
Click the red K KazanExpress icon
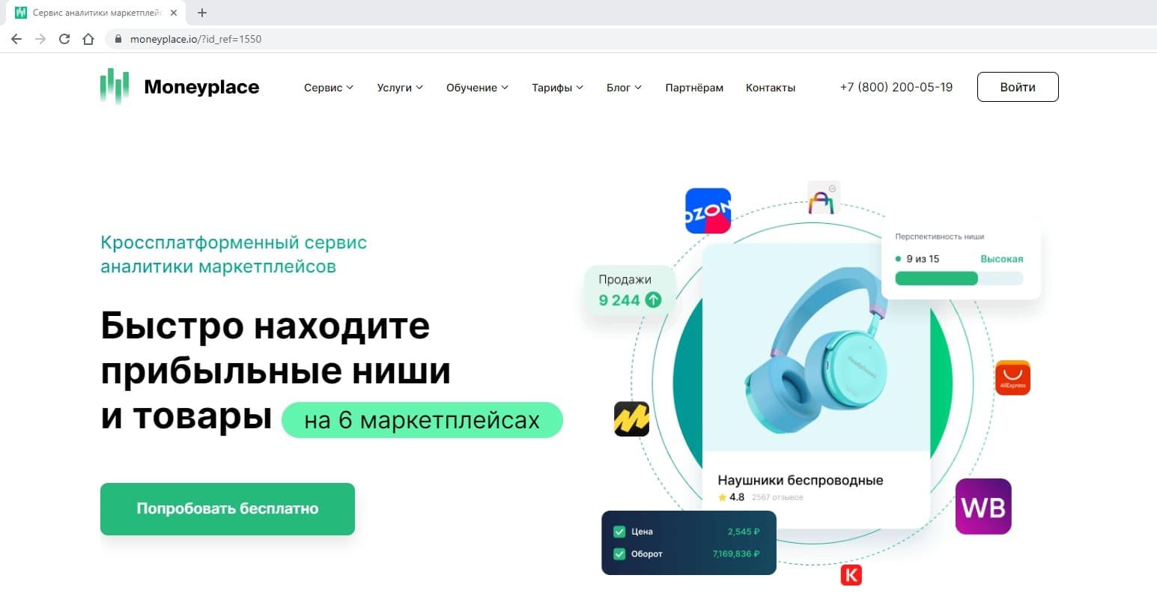pyautogui.click(x=851, y=575)
